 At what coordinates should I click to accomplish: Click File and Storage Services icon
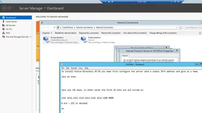(x=3, y=37)
